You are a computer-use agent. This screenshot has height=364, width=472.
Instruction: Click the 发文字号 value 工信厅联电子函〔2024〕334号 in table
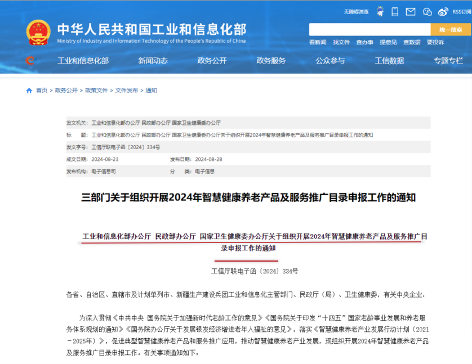pos(126,147)
